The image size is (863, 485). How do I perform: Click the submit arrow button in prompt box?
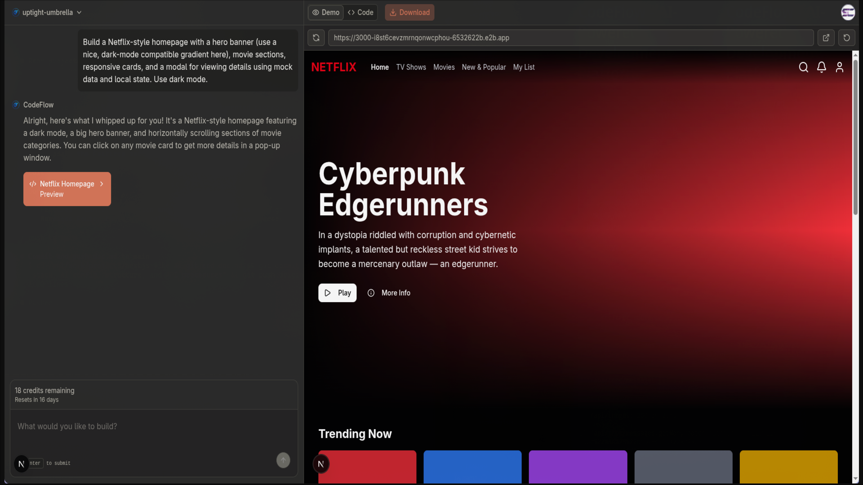click(283, 460)
